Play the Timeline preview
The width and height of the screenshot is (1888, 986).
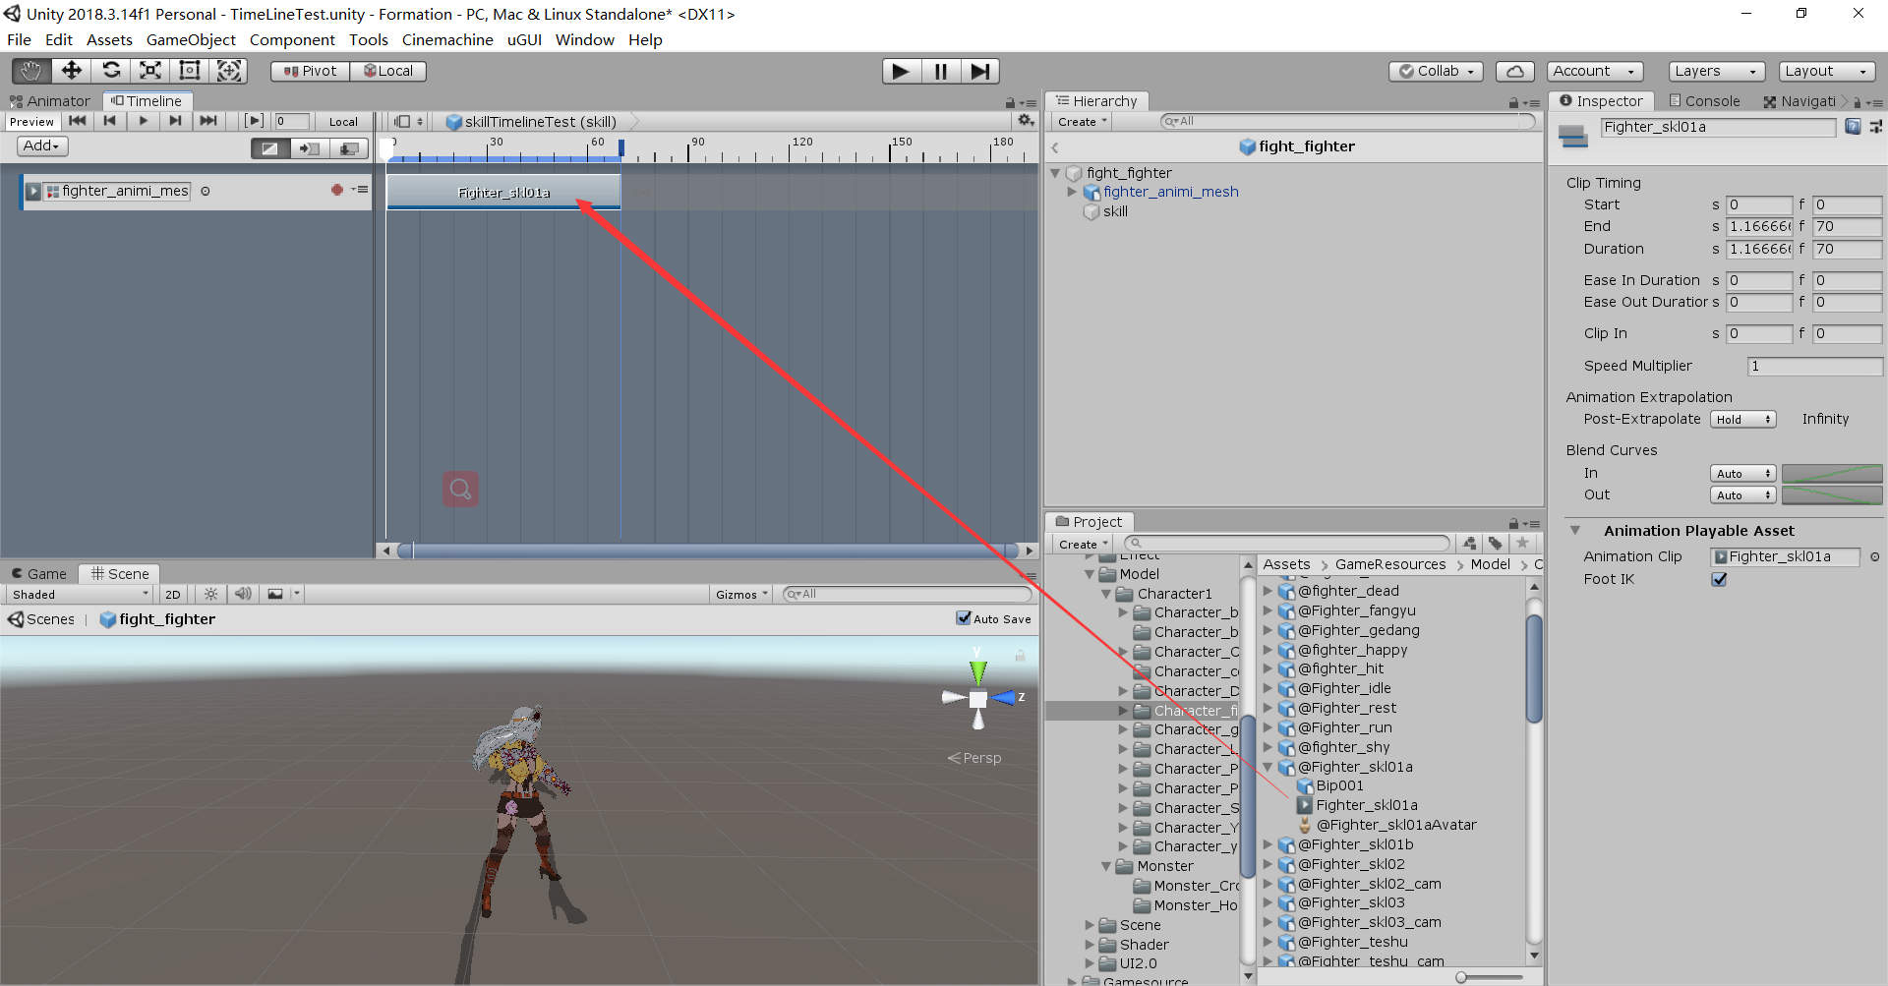point(143,121)
